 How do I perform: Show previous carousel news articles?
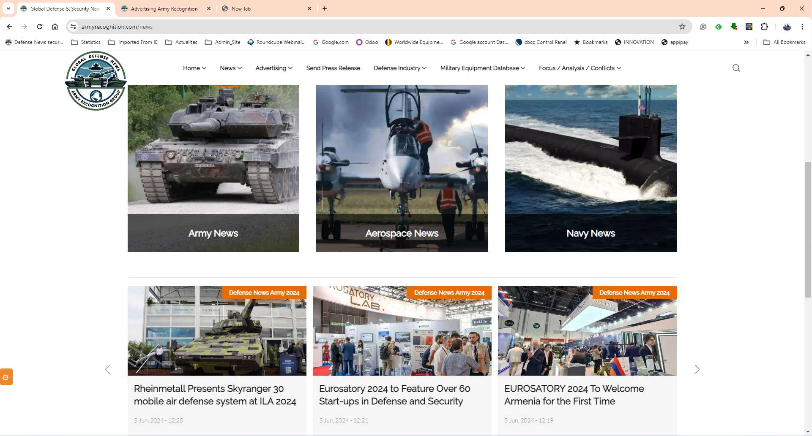[x=108, y=369]
